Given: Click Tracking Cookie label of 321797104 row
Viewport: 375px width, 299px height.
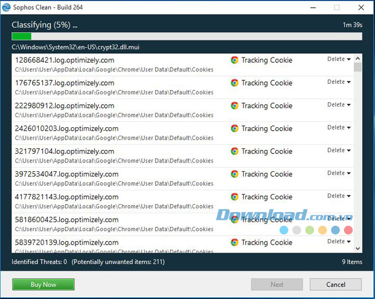Looking at the screenshot, I should pyautogui.click(x=267, y=151).
